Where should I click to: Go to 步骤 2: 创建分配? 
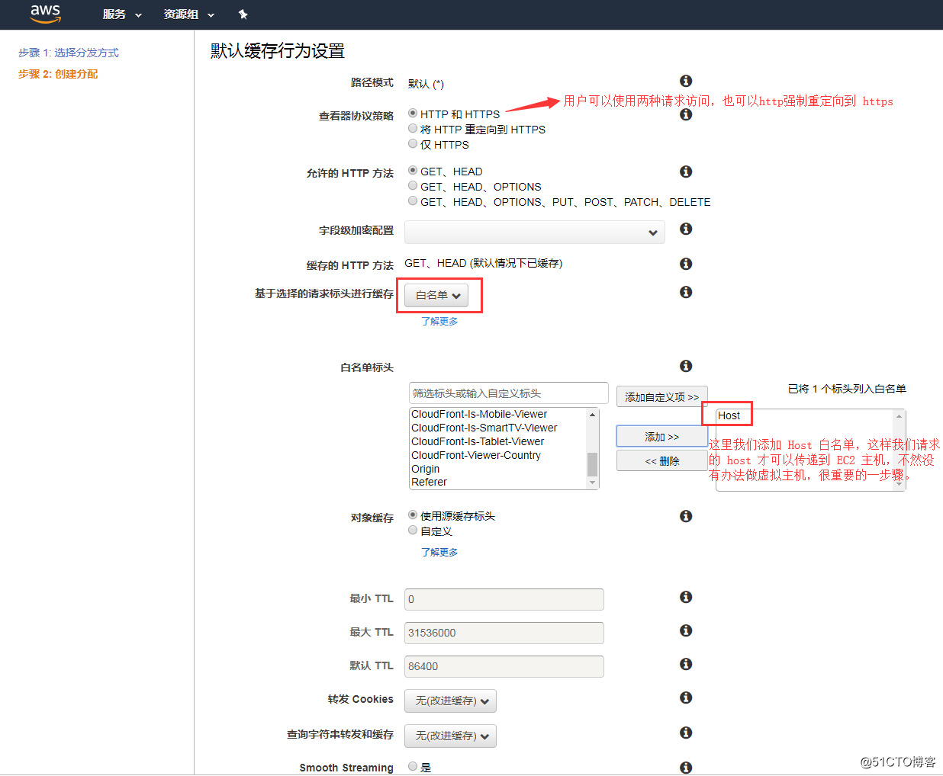(58, 74)
